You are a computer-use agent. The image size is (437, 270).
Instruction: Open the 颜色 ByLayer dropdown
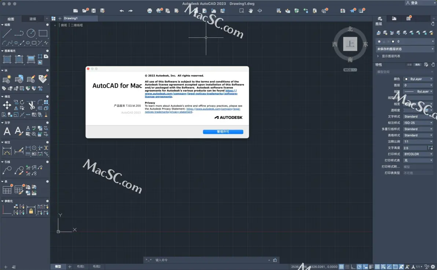click(418, 79)
